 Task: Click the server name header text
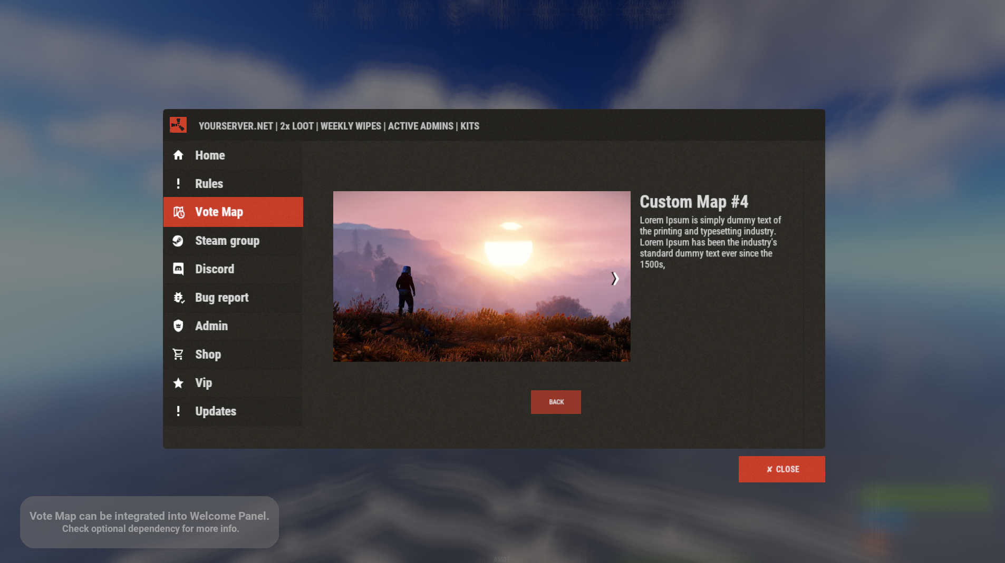[339, 126]
